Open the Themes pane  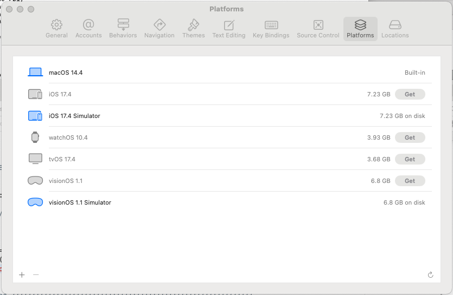point(193,29)
